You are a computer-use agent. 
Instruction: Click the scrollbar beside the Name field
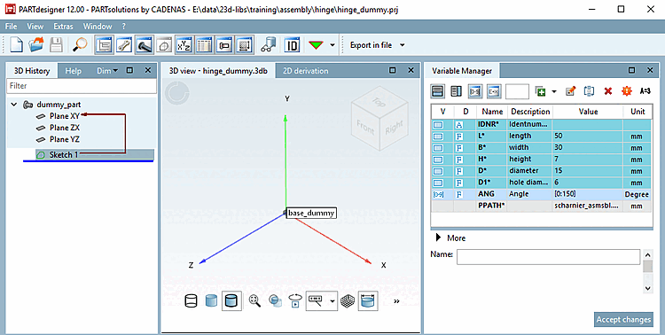tap(647, 271)
